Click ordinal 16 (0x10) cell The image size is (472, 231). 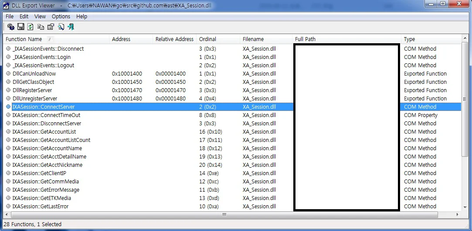[211, 132]
